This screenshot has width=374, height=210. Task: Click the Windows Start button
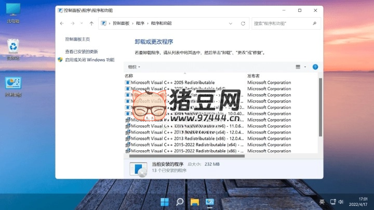pos(165,202)
